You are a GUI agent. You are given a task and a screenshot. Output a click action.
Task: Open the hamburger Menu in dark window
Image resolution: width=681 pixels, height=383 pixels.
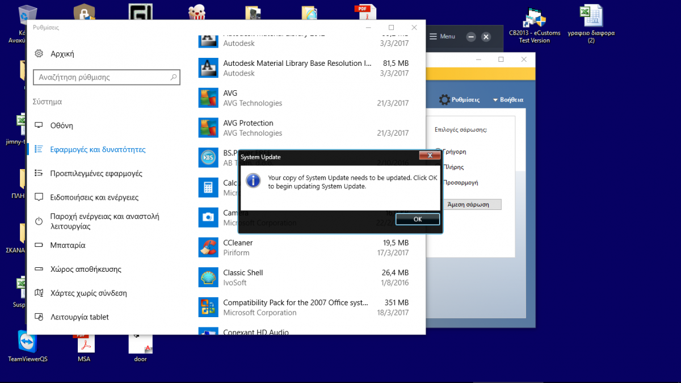[x=442, y=36]
